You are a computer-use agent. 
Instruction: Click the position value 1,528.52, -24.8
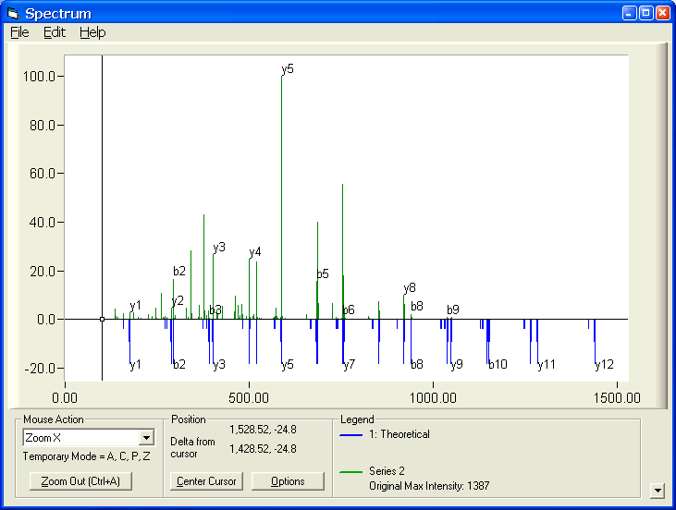pyautogui.click(x=263, y=430)
